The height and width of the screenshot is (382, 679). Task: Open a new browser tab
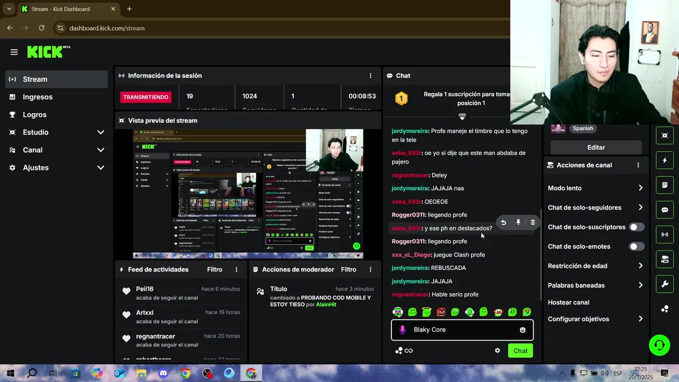tap(129, 9)
